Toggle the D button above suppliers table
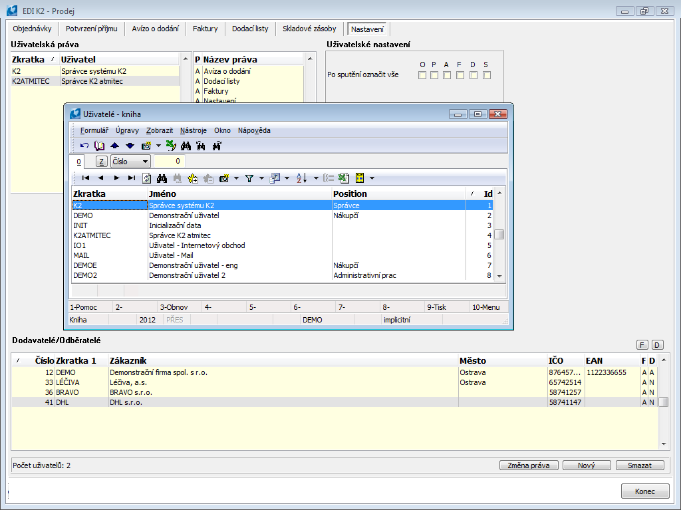This screenshot has height=510, width=681. click(657, 345)
